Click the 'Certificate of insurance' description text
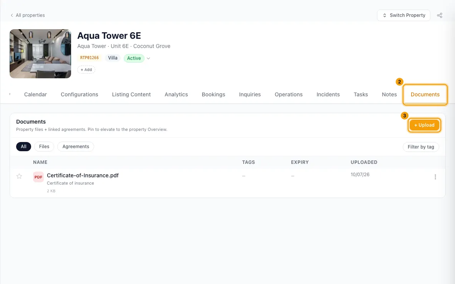 70,183
